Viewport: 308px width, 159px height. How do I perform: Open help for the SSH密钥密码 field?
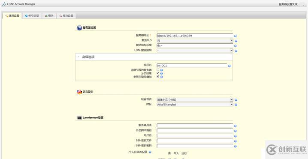(x=236, y=146)
